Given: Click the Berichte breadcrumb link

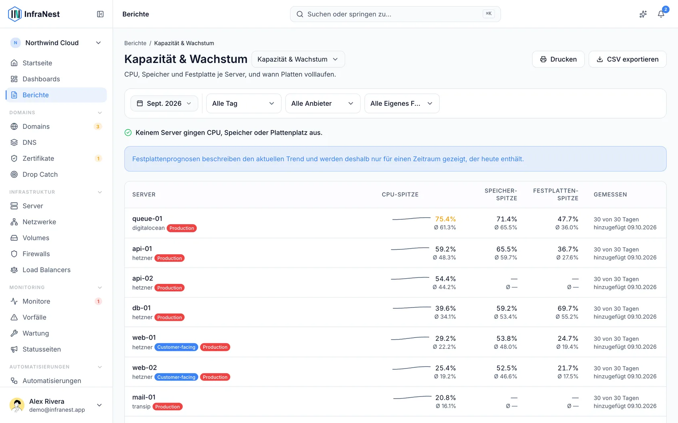Looking at the screenshot, I should pos(135,43).
